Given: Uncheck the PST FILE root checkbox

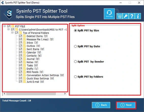Looking at the screenshot, I should pos(9,26).
